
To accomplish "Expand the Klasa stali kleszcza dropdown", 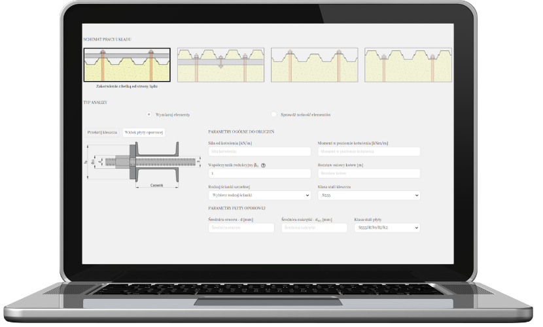I will (368, 195).
